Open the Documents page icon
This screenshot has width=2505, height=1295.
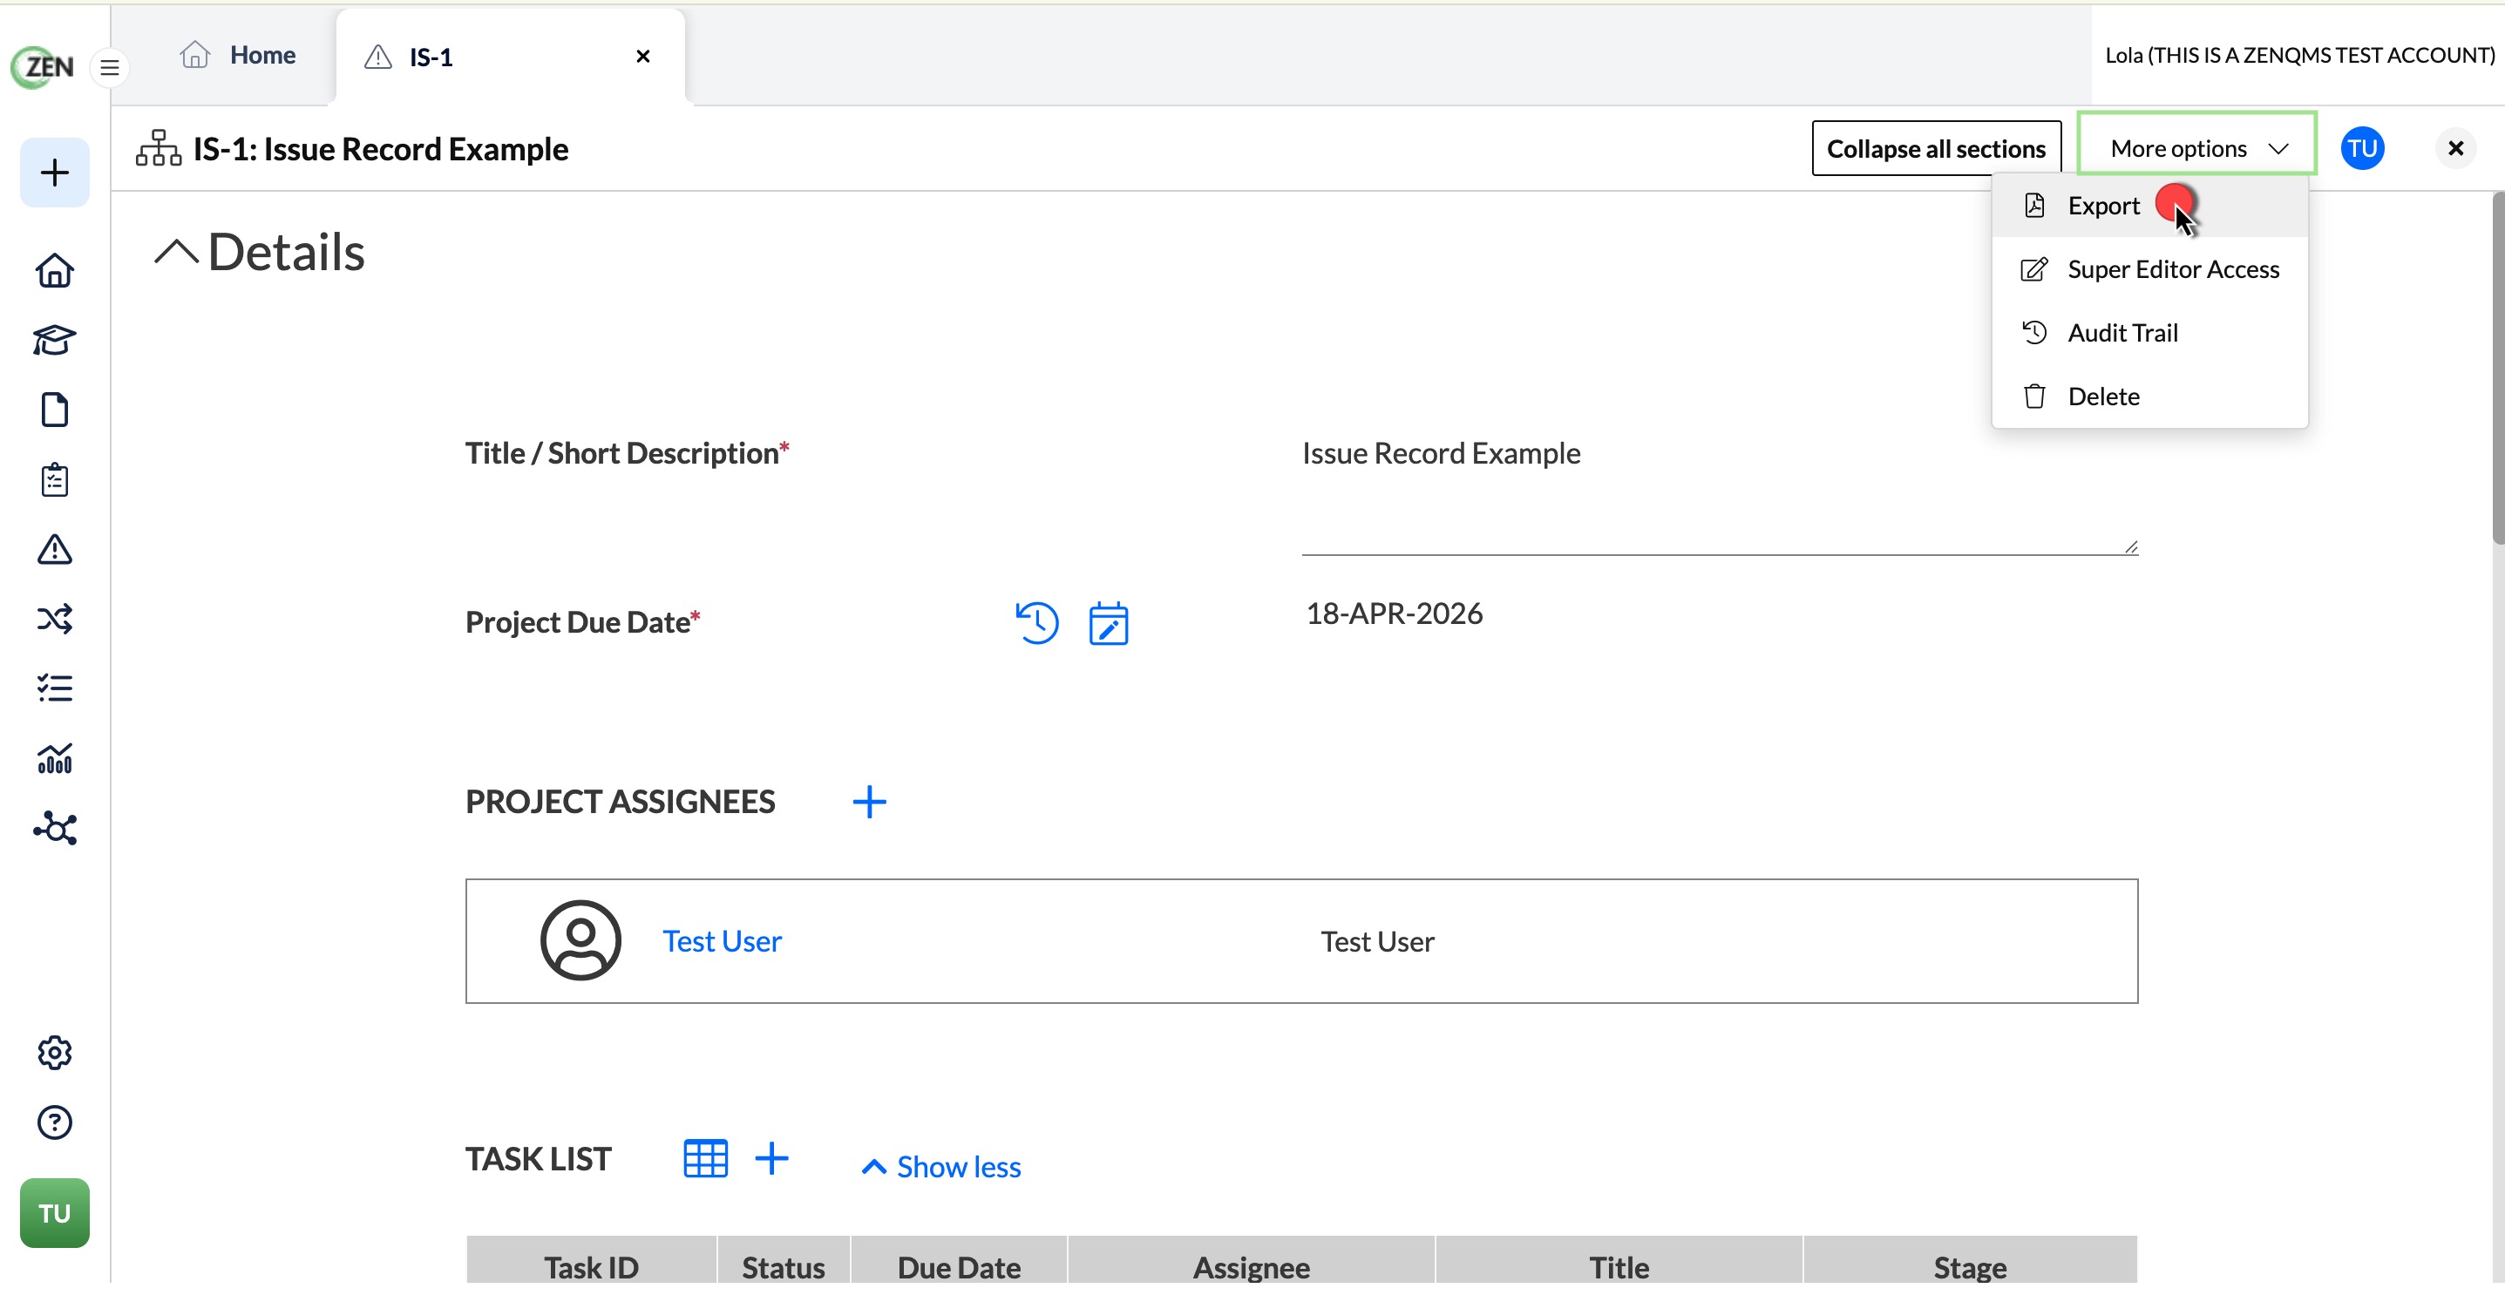tap(54, 410)
